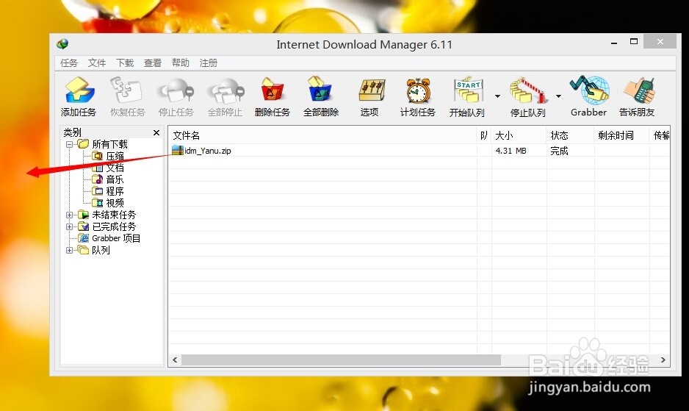Click the 完成 status cell
The height and width of the screenshot is (411, 689).
[x=560, y=151]
